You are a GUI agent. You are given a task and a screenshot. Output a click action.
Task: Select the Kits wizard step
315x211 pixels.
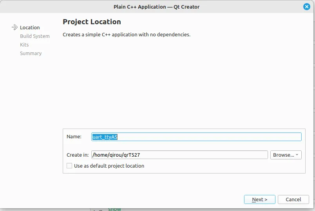click(24, 45)
